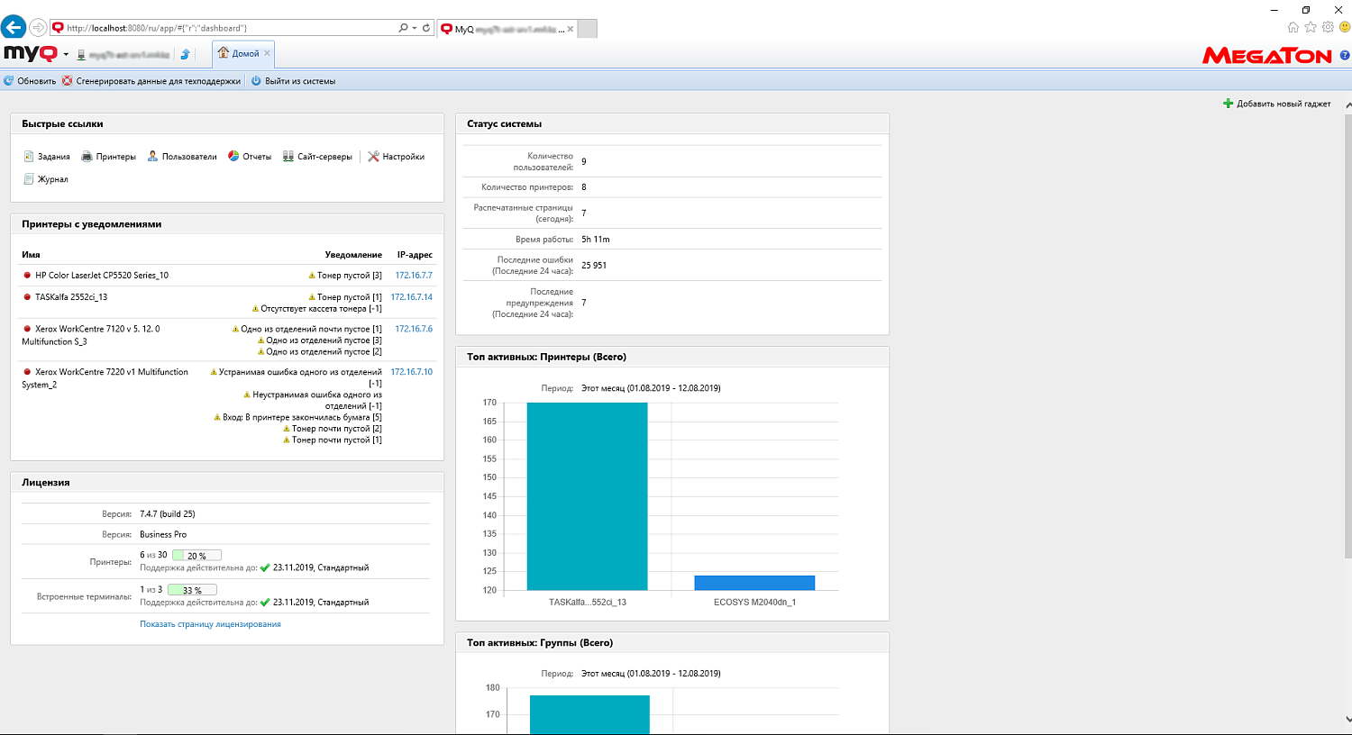1352x735 pixels.
Task: Click the Время работы value 5h 11m
Action: point(596,240)
